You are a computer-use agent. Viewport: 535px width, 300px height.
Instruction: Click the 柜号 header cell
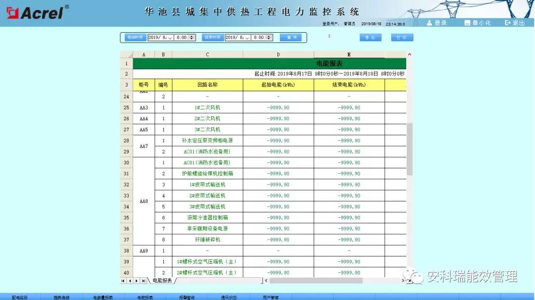tap(144, 85)
